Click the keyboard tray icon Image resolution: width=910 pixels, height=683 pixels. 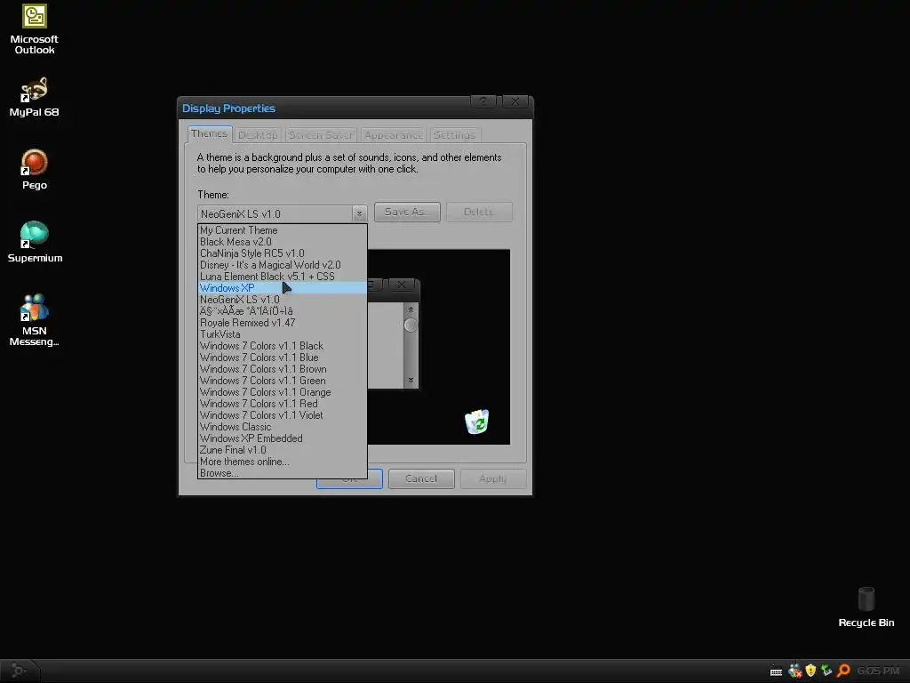click(x=776, y=671)
